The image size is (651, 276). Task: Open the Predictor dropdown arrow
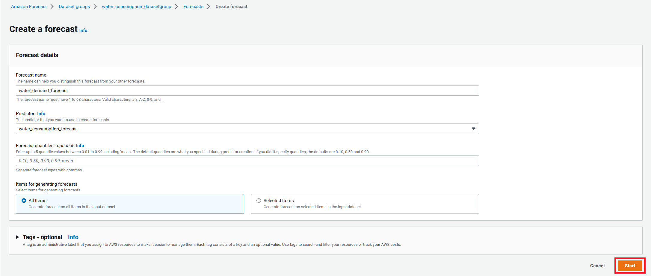coord(473,129)
